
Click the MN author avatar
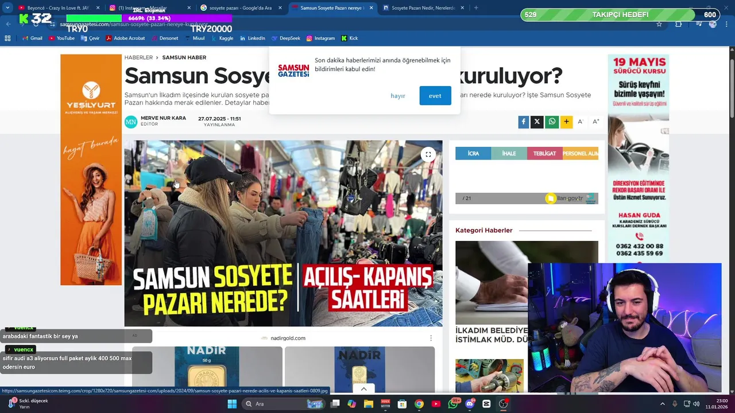(131, 122)
